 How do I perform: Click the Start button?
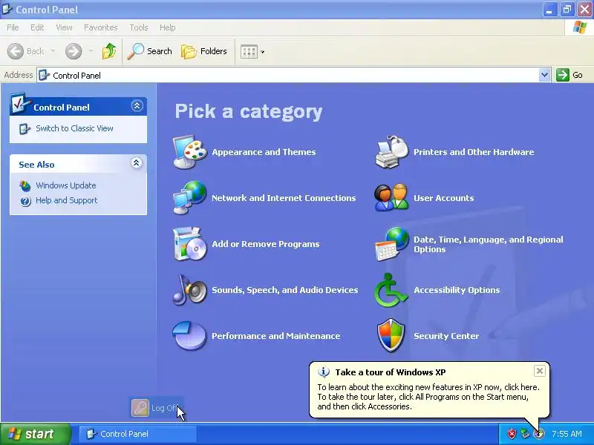[36, 434]
